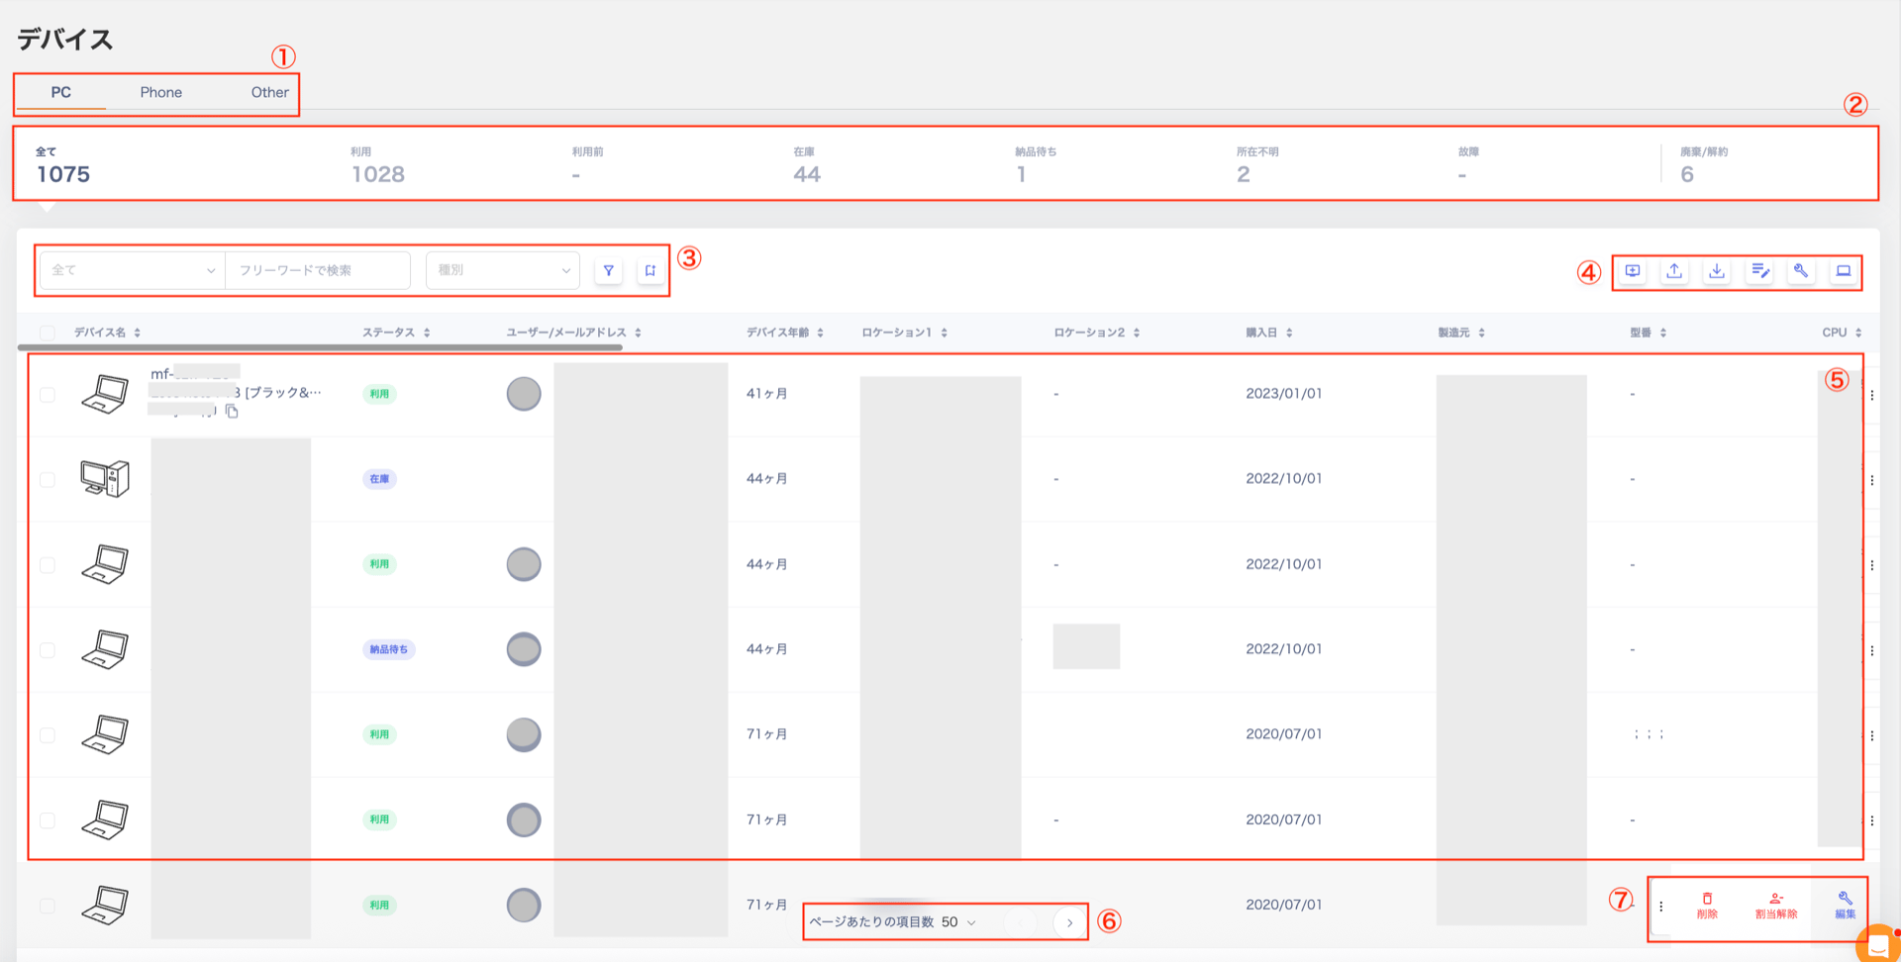Change ページあたりの項目数 50 dropdown
The image size is (1901, 962).
tap(958, 922)
